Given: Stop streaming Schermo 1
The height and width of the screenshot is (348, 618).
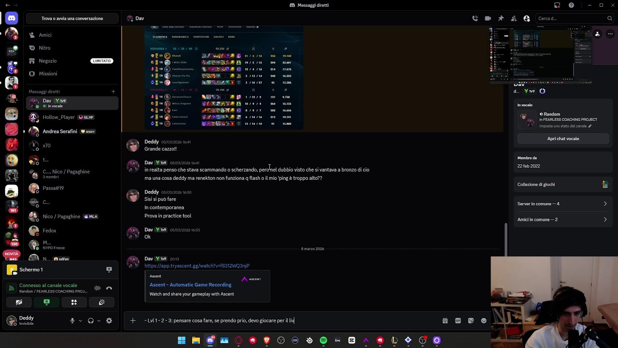Looking at the screenshot, I should point(109,270).
